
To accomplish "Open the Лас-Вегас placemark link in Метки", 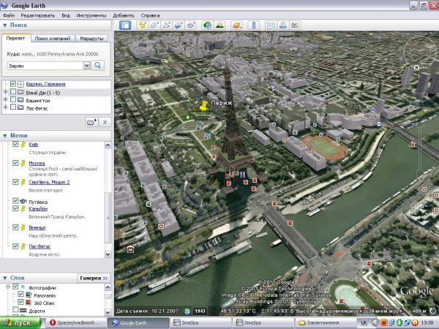I will click(x=40, y=246).
